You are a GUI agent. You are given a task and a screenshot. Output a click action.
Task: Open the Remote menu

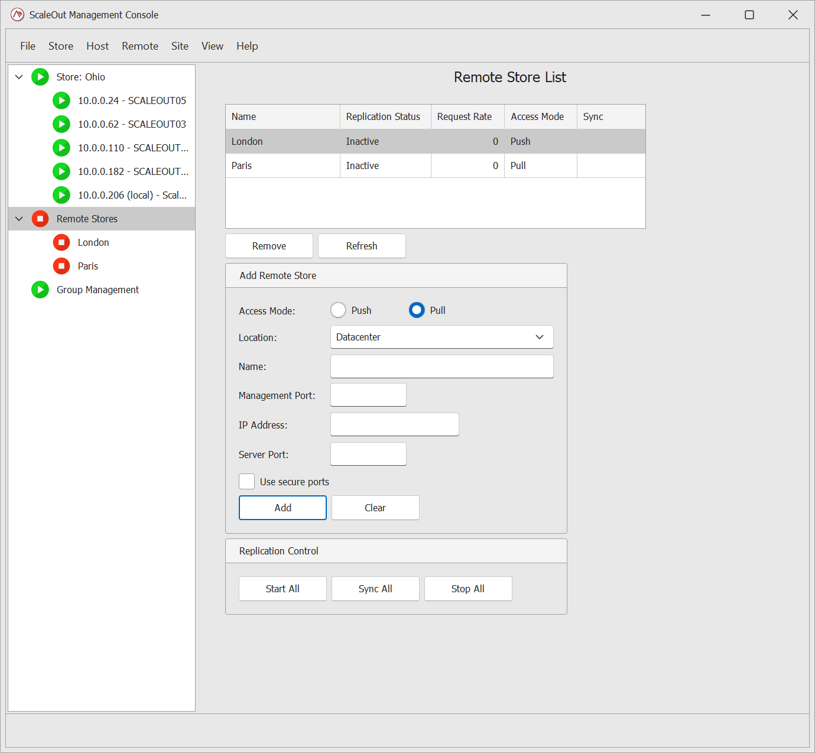pos(140,46)
